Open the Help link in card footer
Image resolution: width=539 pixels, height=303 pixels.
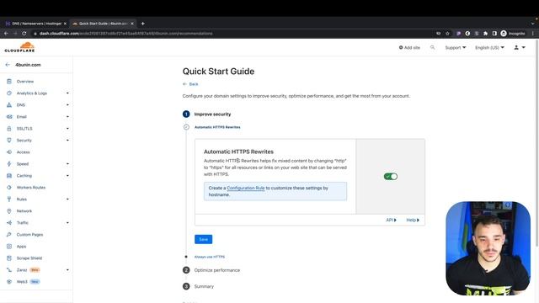[413, 220]
